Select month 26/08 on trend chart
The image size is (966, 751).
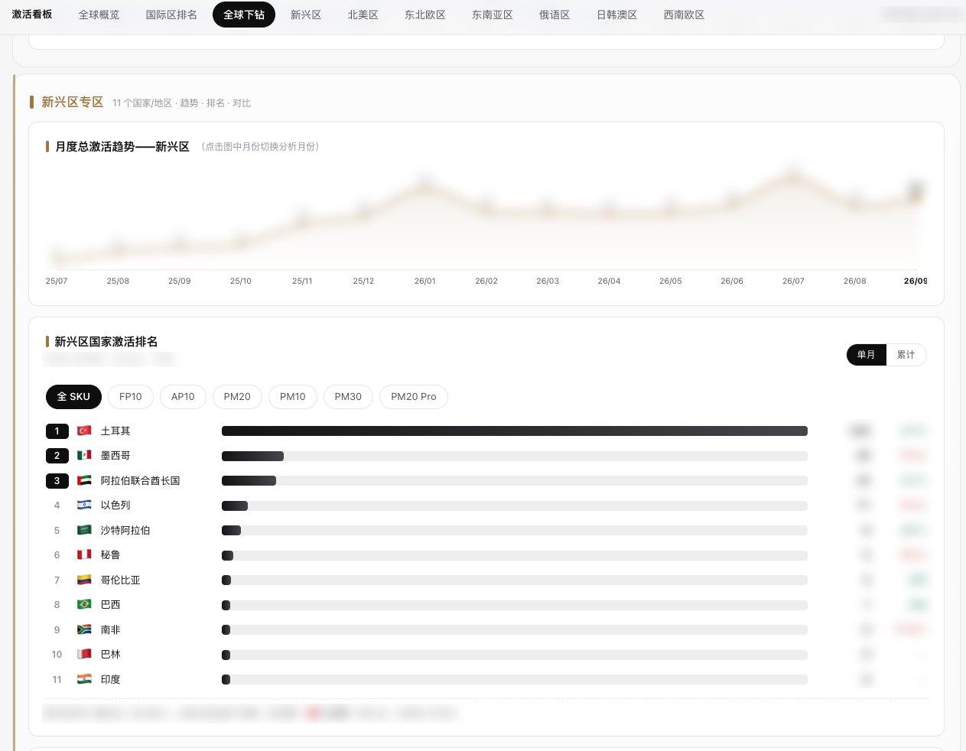[855, 281]
